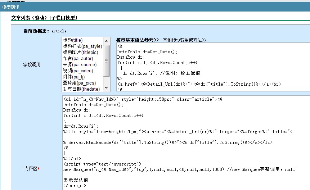Pick 发布日期(thedate) from the field list
Viewport: 310px width, 190px height.
81,89
